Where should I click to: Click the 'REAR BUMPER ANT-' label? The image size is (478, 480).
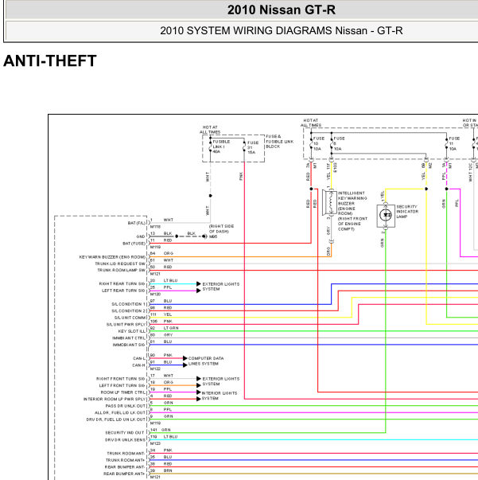pos(125,466)
